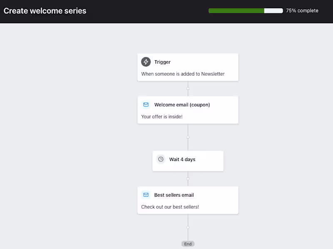
Task: Click the lightning bolt Trigger icon
Action: coord(146,62)
